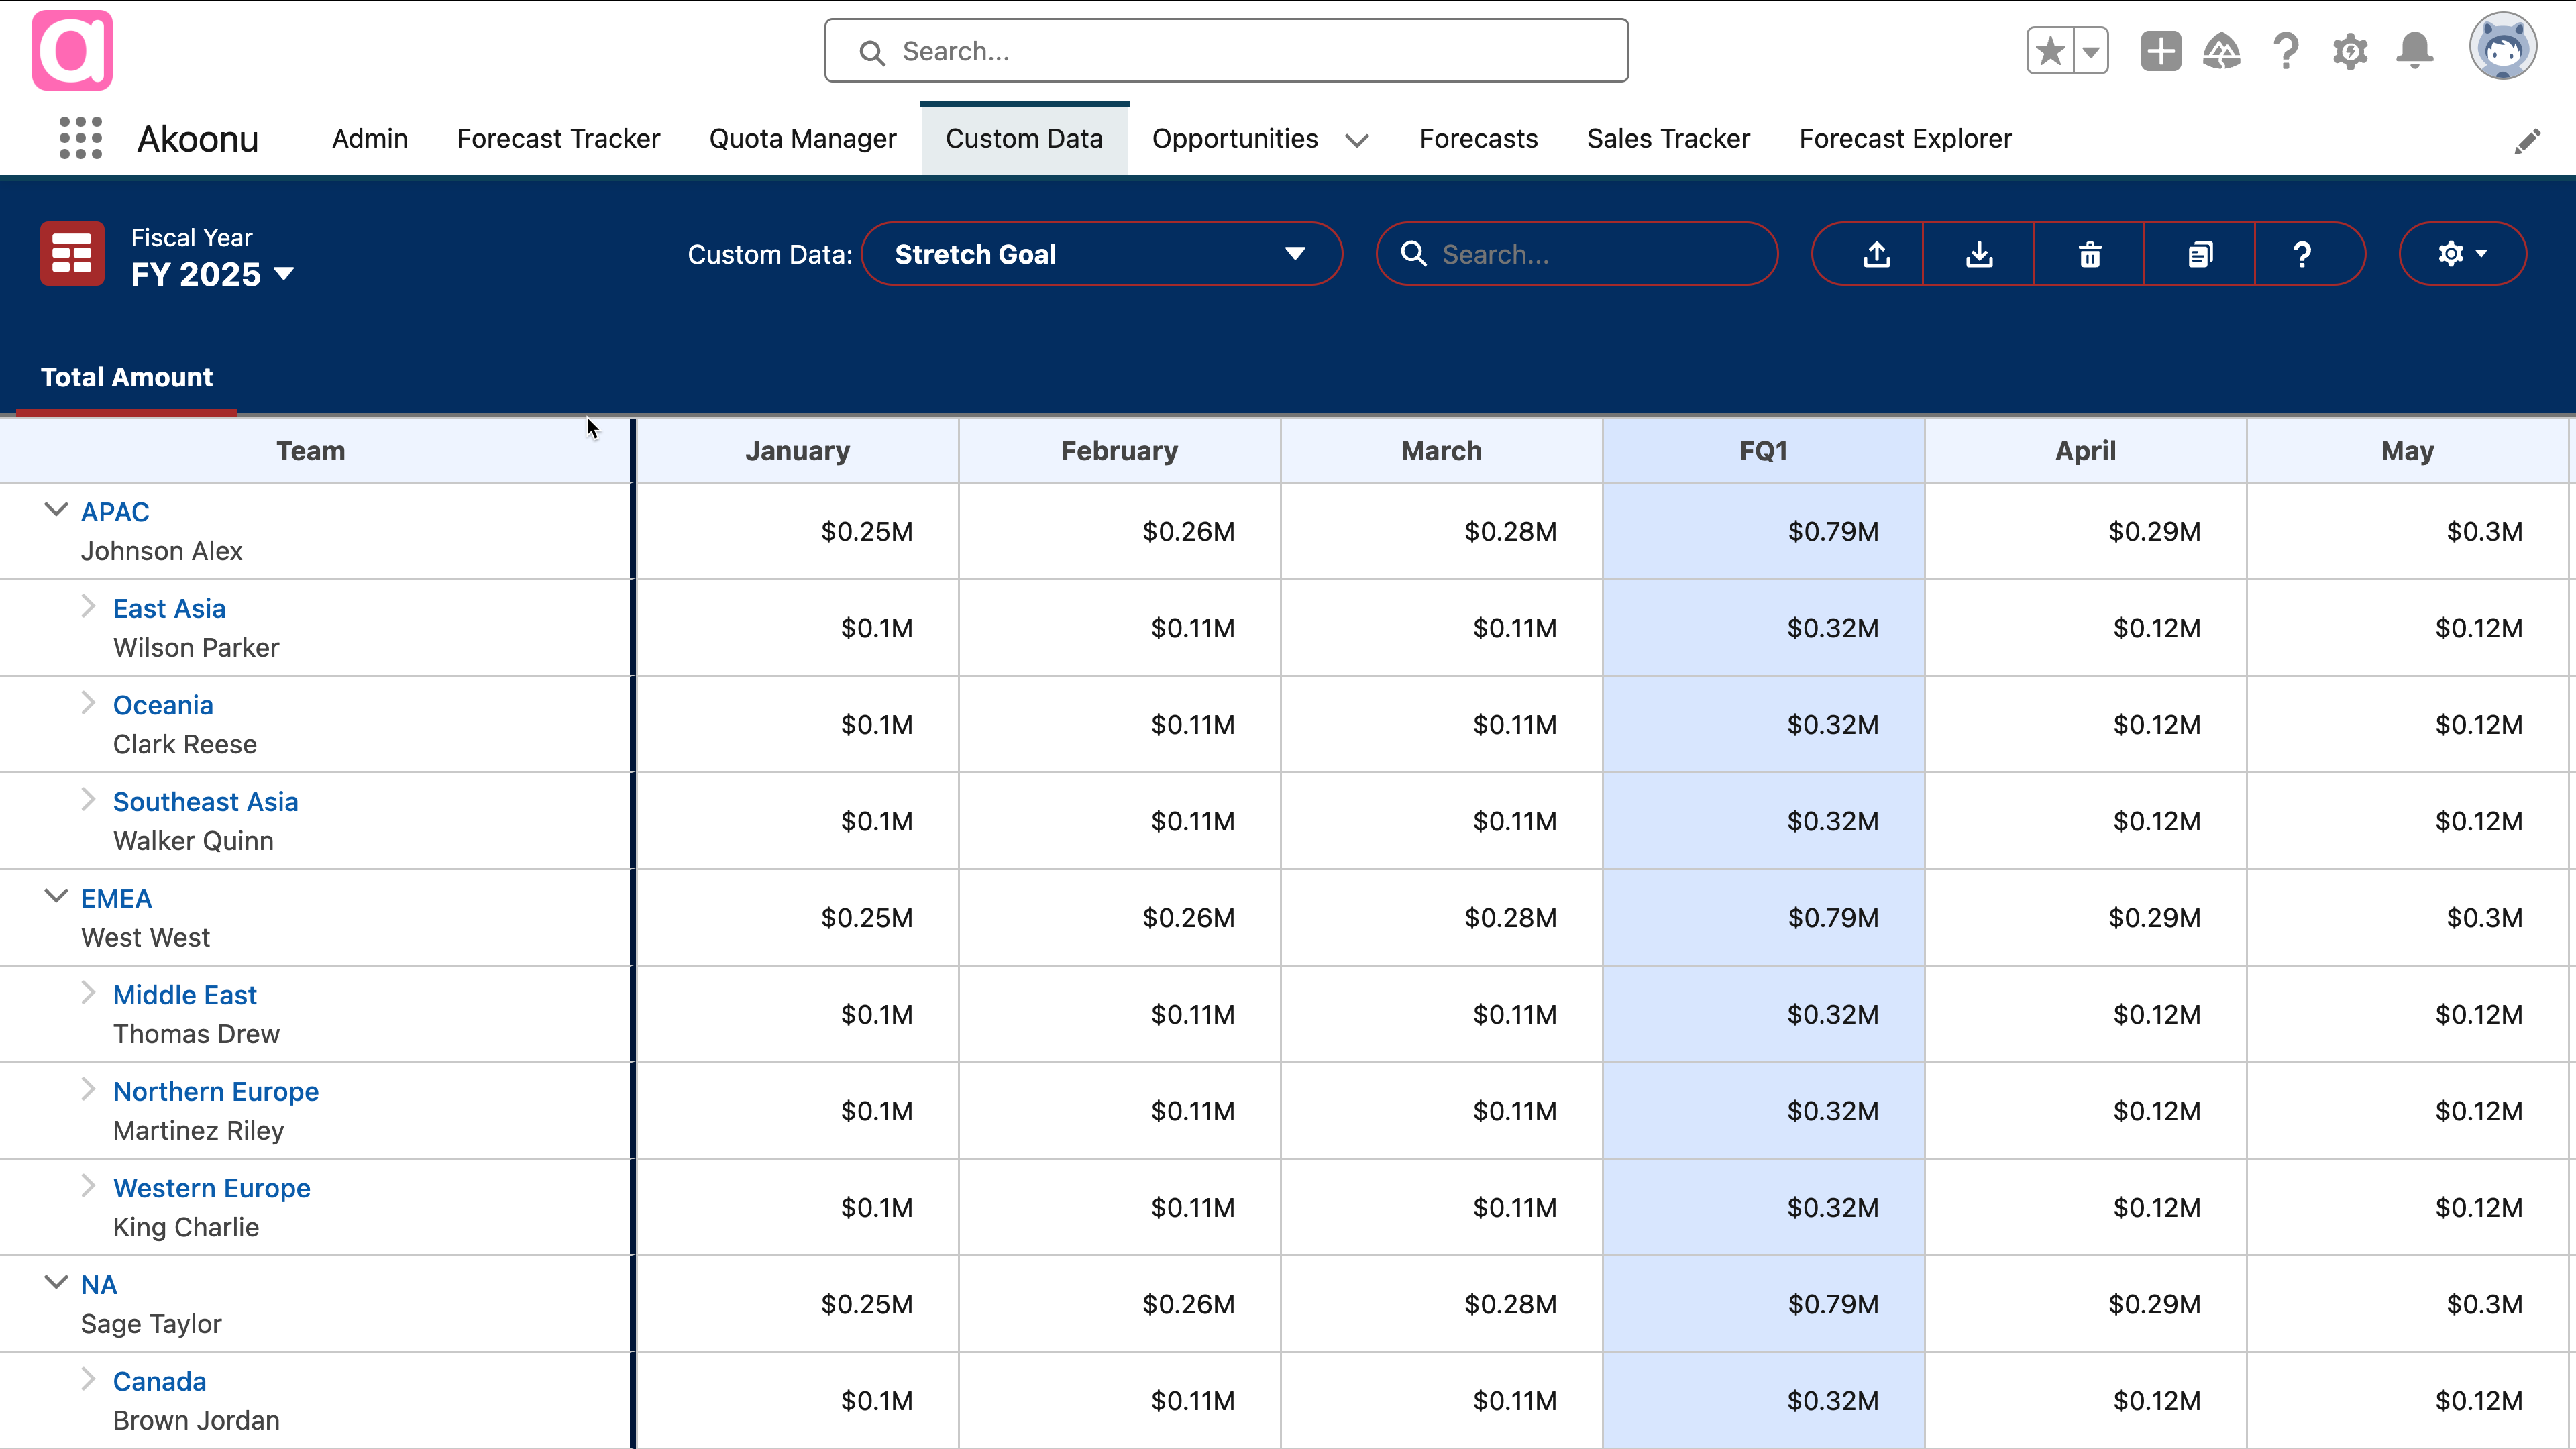Click the edit navigation pencil icon

2527,141
